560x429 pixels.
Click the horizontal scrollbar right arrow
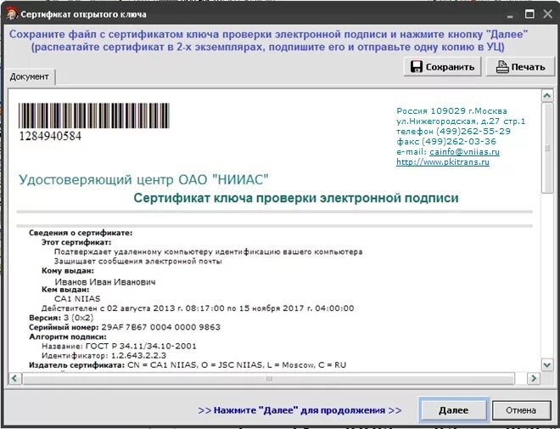[x=534, y=378]
